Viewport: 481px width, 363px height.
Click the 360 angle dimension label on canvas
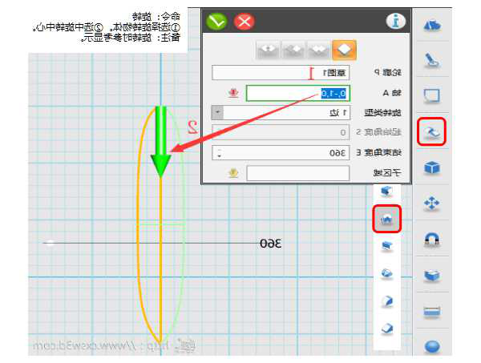[271, 244]
